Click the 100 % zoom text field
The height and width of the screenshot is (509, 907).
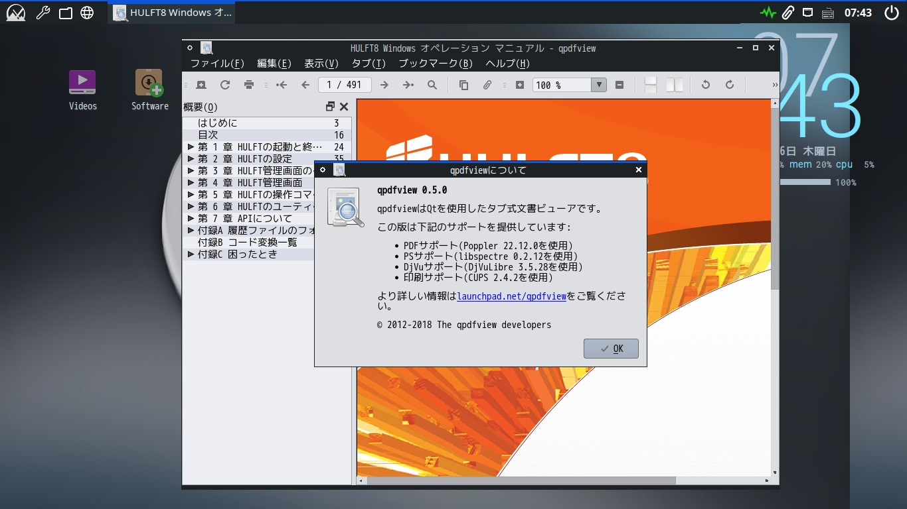[562, 85]
